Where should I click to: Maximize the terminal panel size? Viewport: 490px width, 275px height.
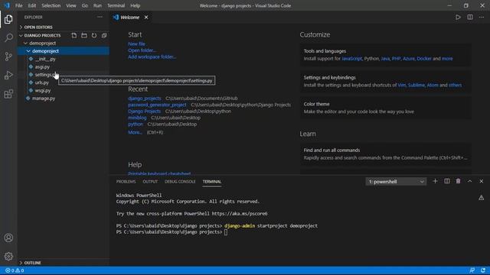click(469, 181)
